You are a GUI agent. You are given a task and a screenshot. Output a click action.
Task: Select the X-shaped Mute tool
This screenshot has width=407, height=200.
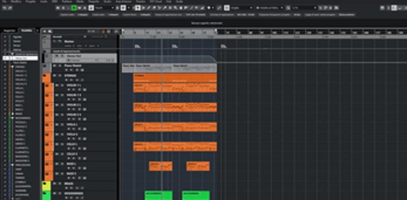(170, 8)
